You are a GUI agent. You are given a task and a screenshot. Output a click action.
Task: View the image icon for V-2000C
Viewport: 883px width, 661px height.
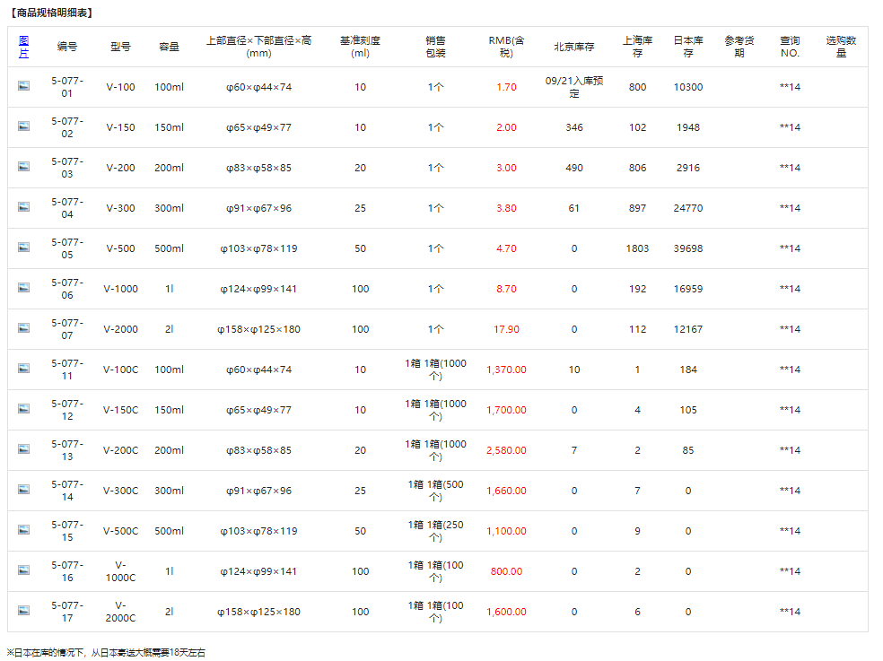tap(24, 611)
